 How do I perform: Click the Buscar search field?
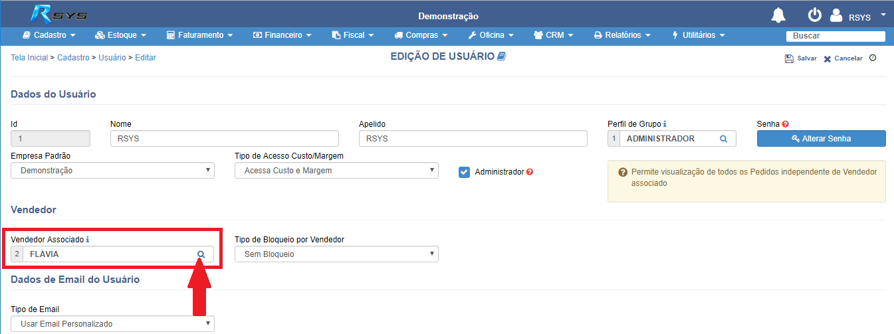pos(836,36)
